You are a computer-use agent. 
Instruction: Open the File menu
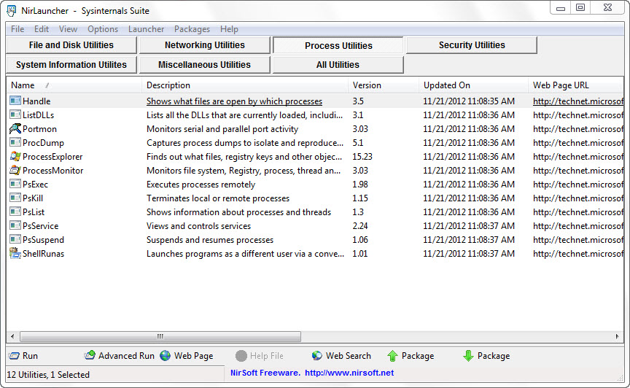tap(17, 29)
